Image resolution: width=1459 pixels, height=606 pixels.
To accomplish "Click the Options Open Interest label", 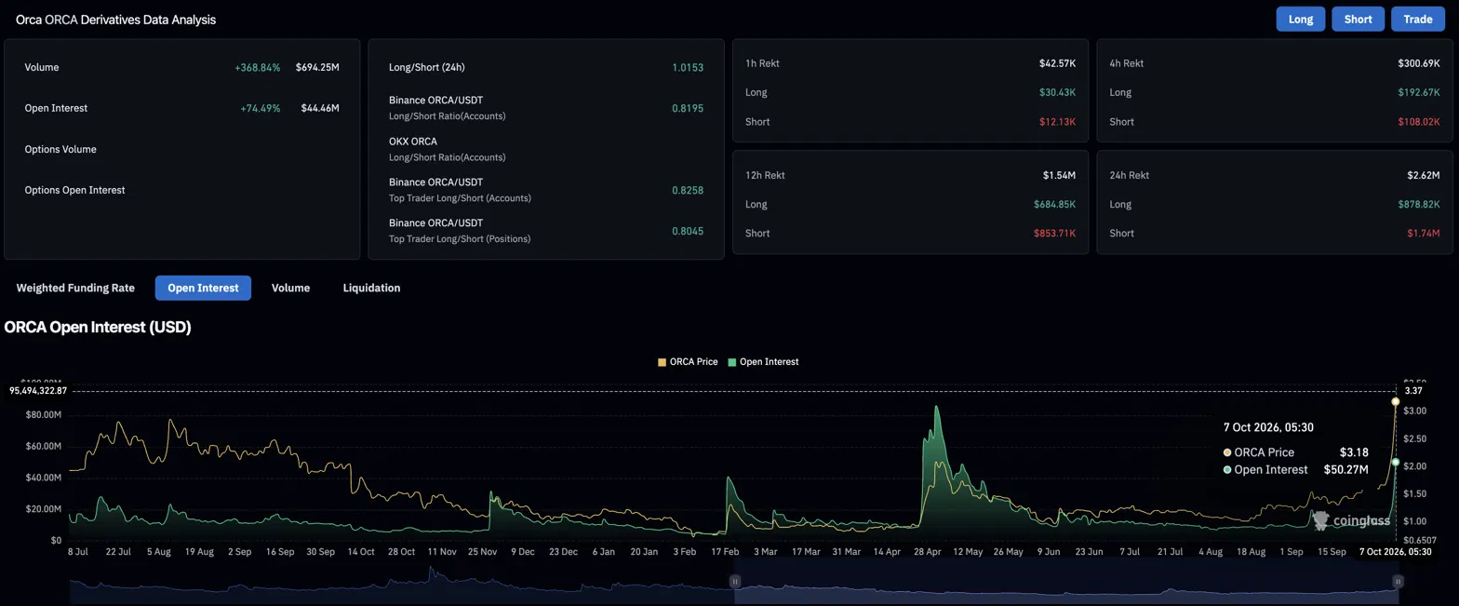I will (74, 190).
